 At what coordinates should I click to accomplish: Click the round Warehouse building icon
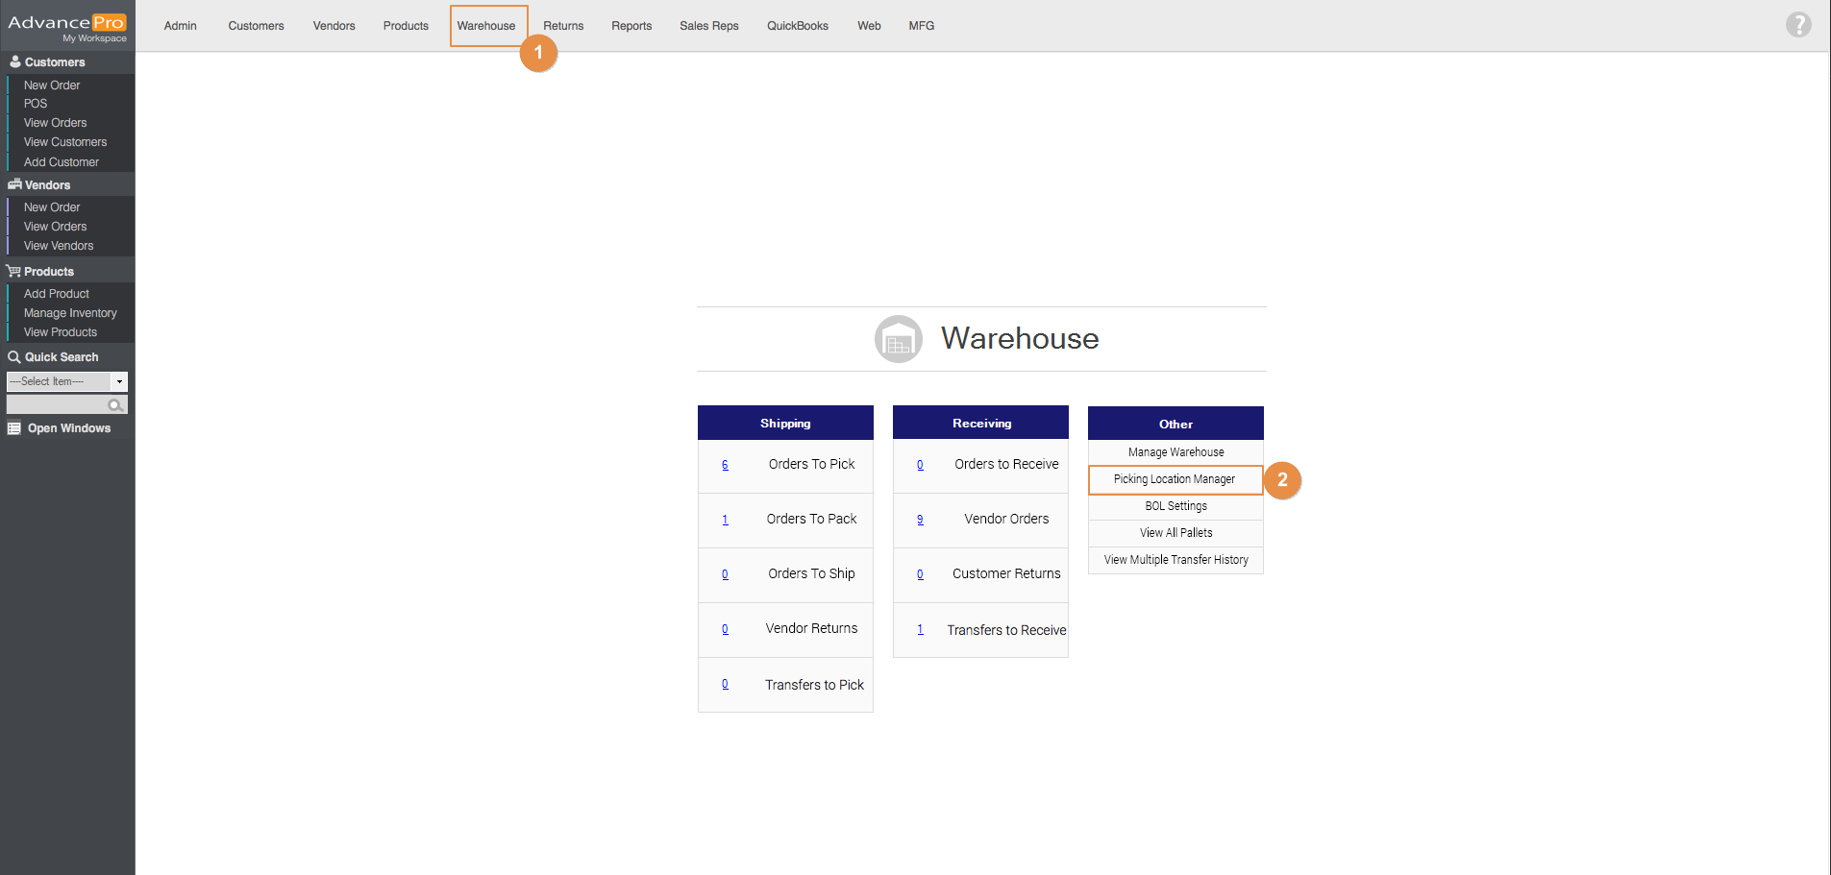[x=898, y=339]
